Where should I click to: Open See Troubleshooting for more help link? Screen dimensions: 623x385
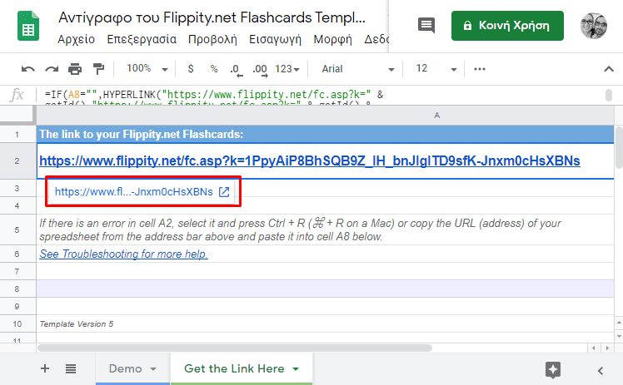pyautogui.click(x=123, y=254)
